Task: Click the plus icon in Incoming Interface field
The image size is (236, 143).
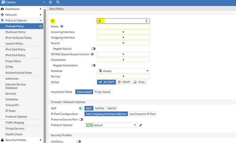Action: pos(123,32)
